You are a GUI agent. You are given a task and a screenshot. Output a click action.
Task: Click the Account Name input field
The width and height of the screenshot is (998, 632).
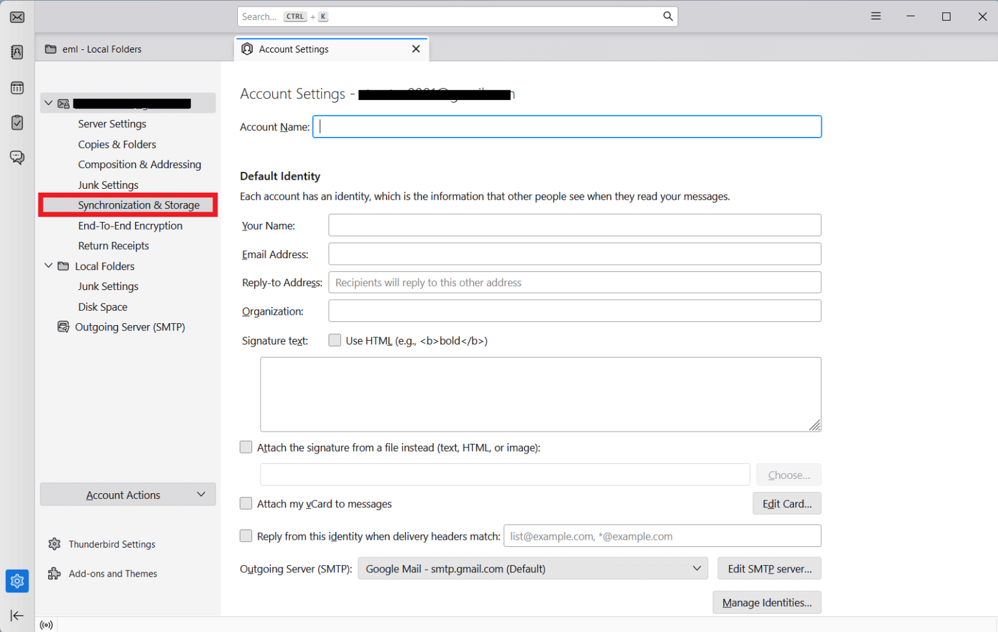[567, 127]
